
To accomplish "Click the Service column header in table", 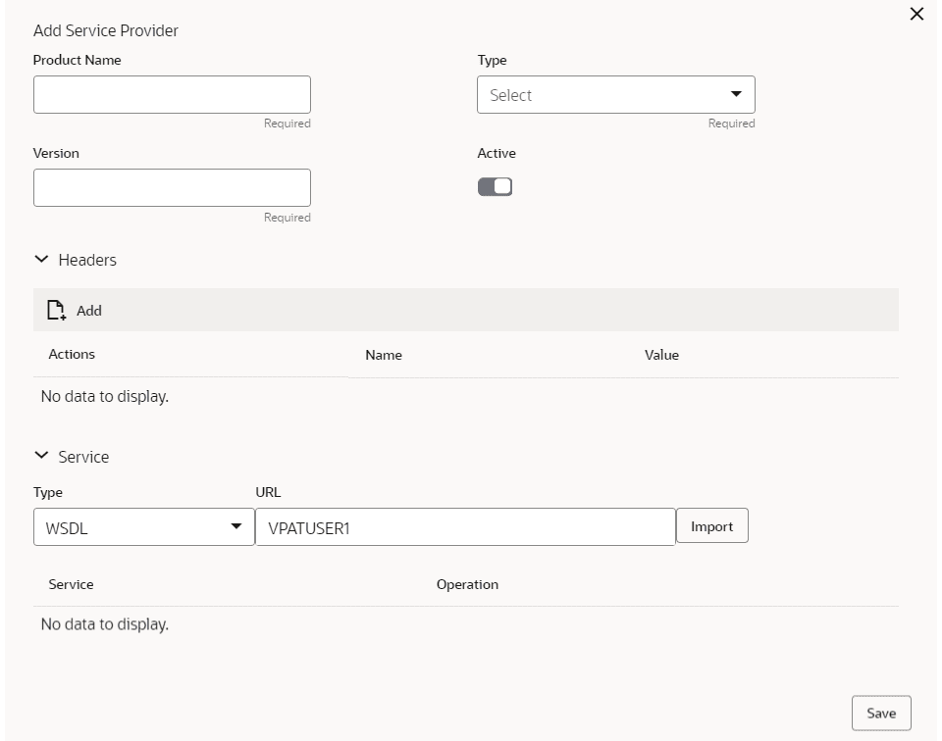I will click(71, 584).
